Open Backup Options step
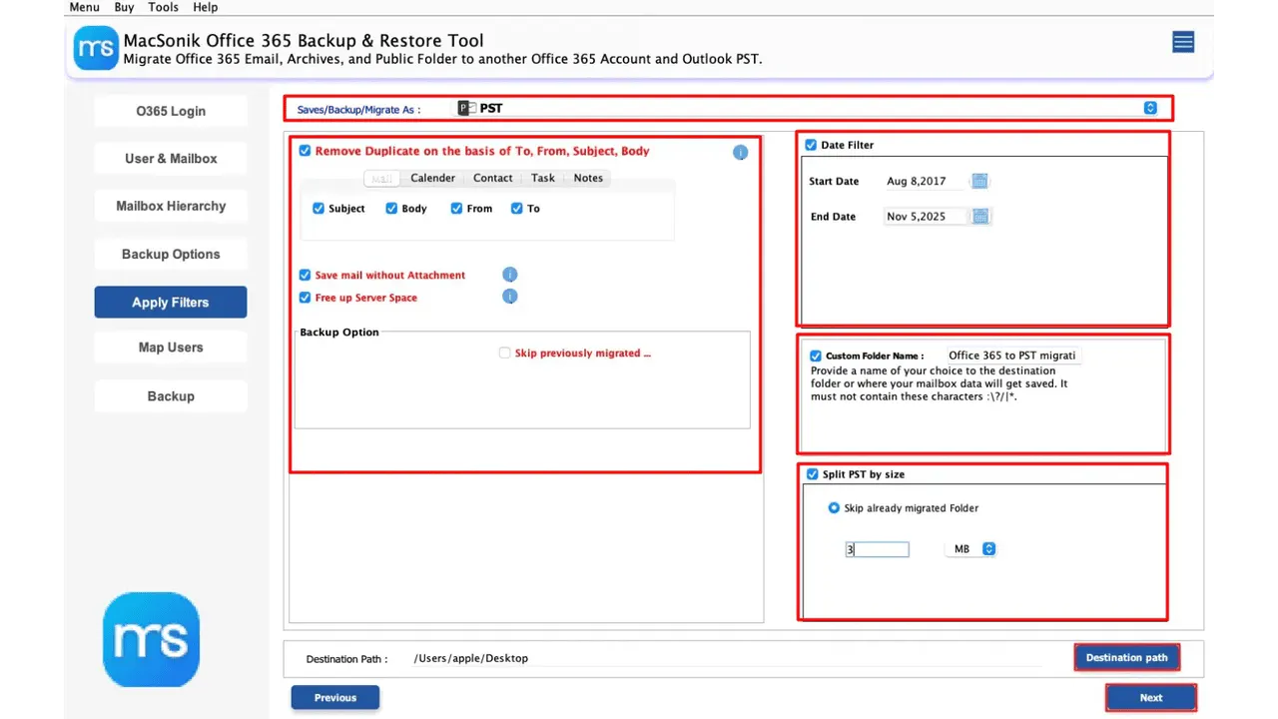 point(171,254)
